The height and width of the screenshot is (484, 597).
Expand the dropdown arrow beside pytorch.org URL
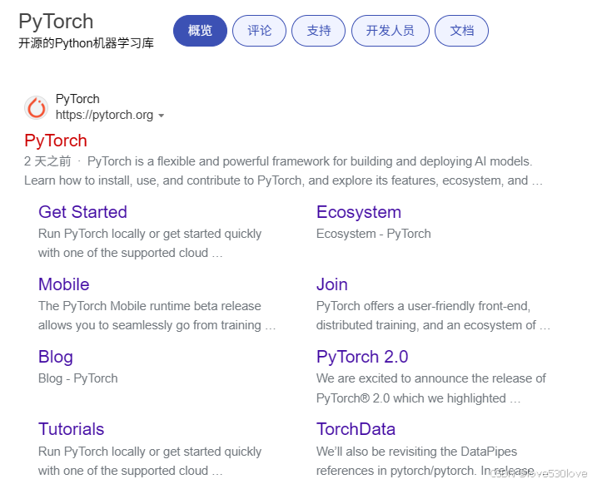tap(161, 116)
